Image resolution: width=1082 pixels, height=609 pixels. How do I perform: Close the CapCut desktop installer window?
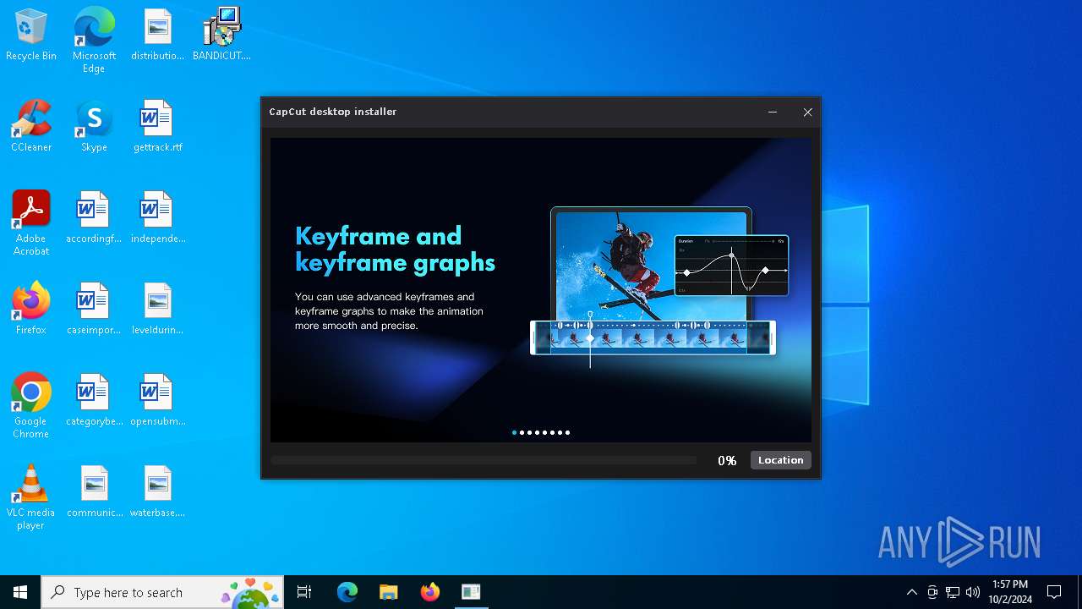(807, 112)
